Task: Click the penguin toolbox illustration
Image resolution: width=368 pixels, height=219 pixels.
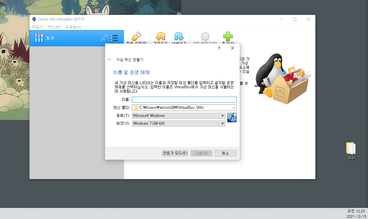Action: pyautogui.click(x=282, y=79)
